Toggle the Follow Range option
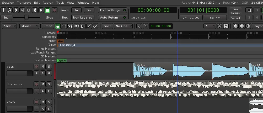The image size is (263, 113). (112, 10)
